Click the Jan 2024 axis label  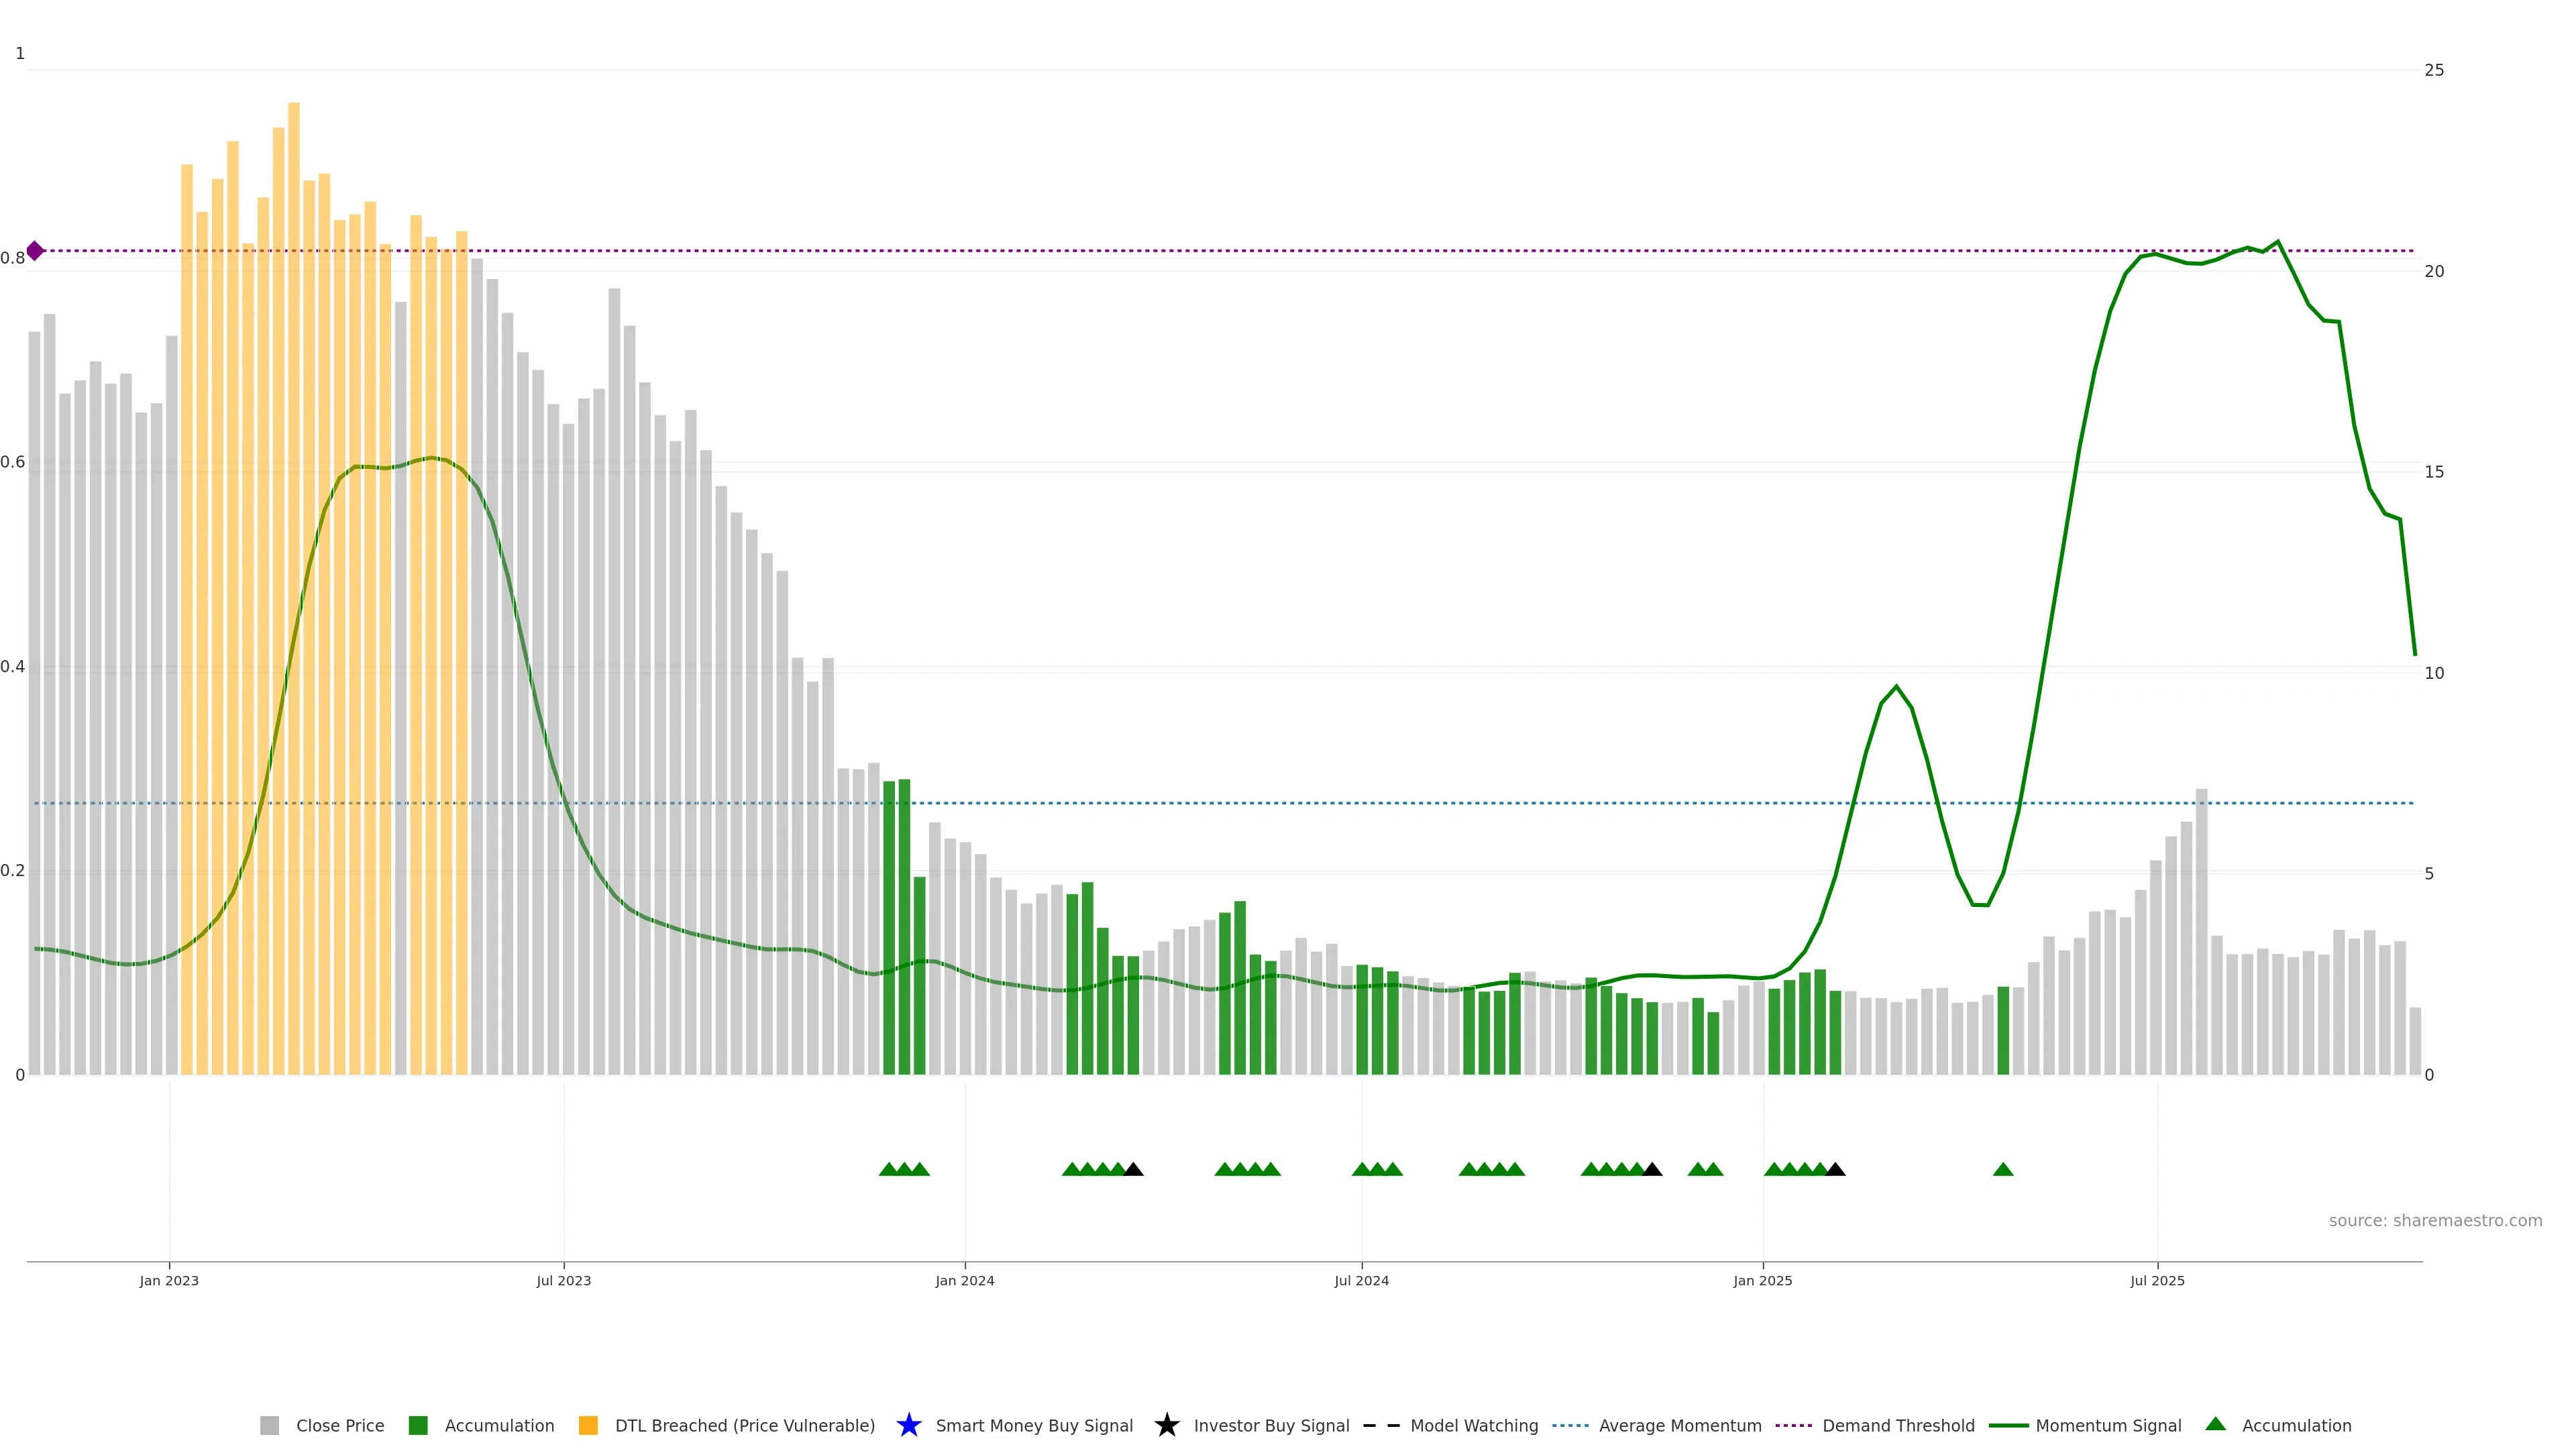coord(964,1281)
